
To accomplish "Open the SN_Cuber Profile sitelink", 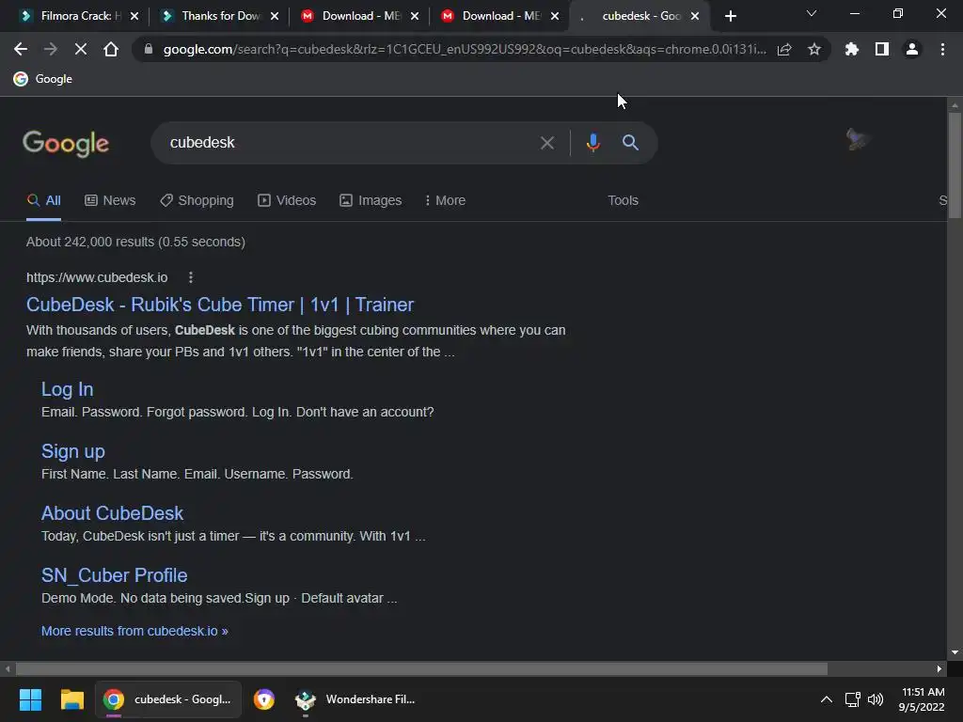I will [x=114, y=575].
